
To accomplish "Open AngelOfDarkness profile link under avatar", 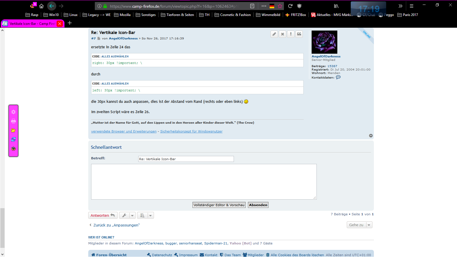I will pyautogui.click(x=326, y=57).
